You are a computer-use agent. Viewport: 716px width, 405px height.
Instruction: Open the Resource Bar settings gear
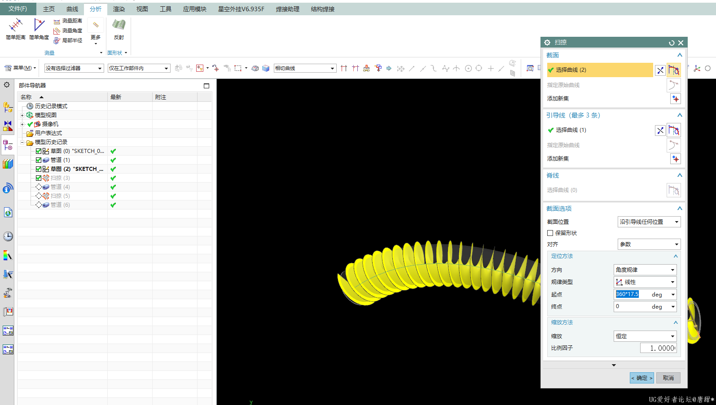[x=7, y=85]
